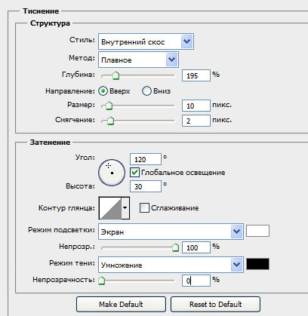Click the Глубина slider handle

click(x=115, y=75)
